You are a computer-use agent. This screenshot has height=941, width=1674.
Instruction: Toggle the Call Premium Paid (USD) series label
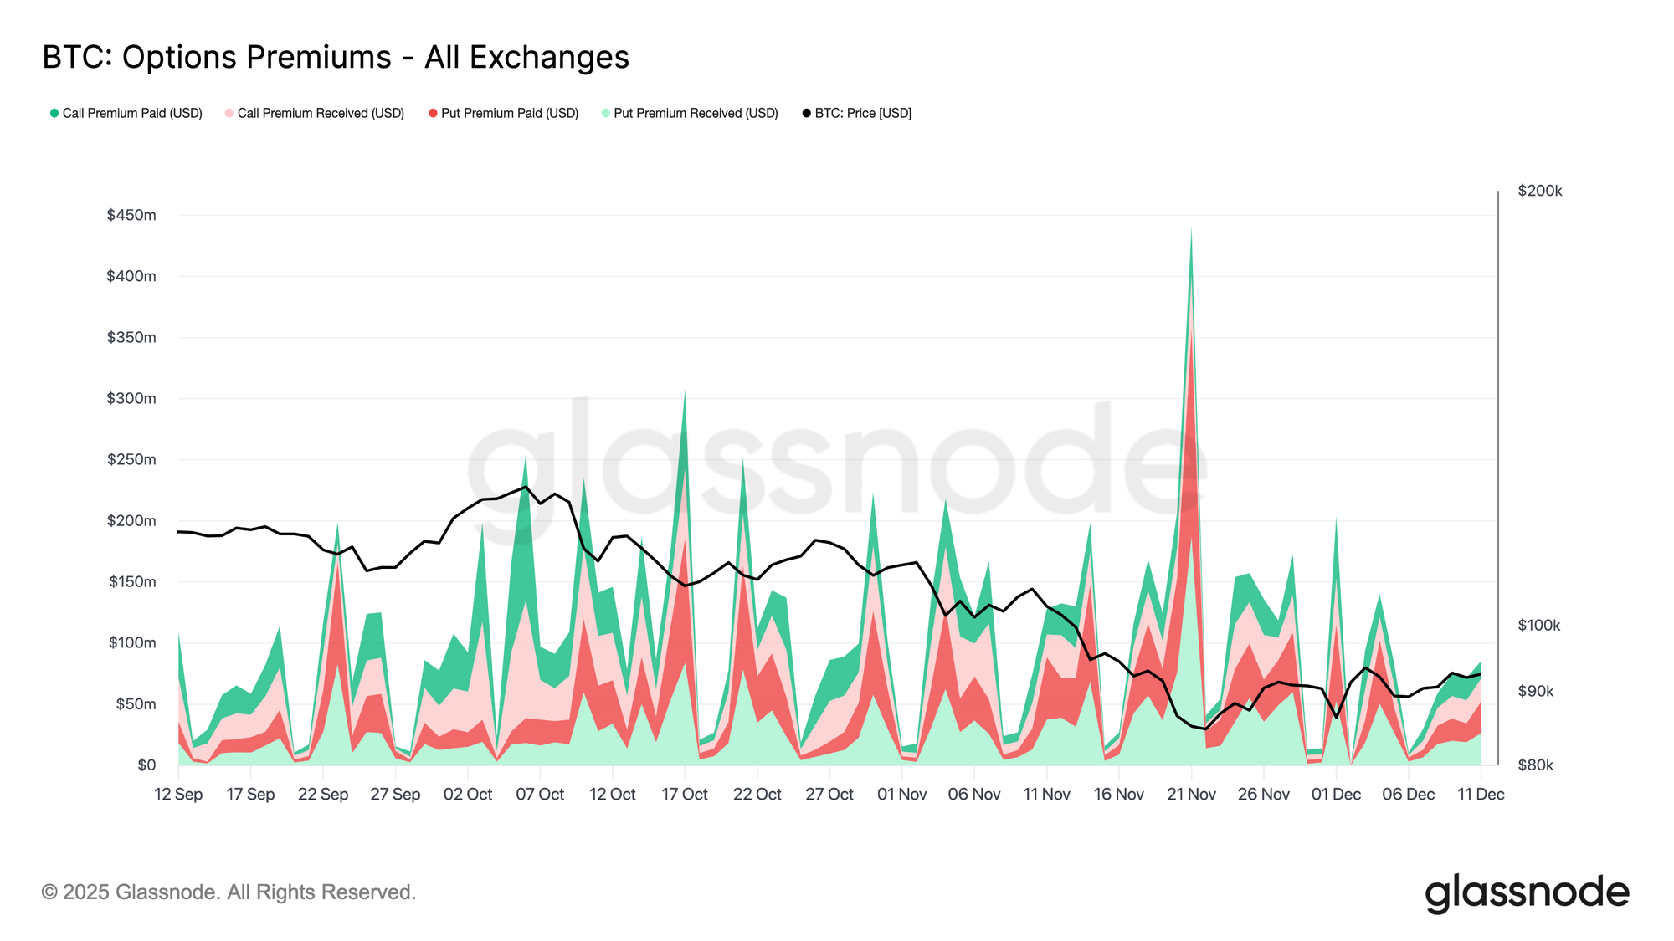(x=132, y=113)
